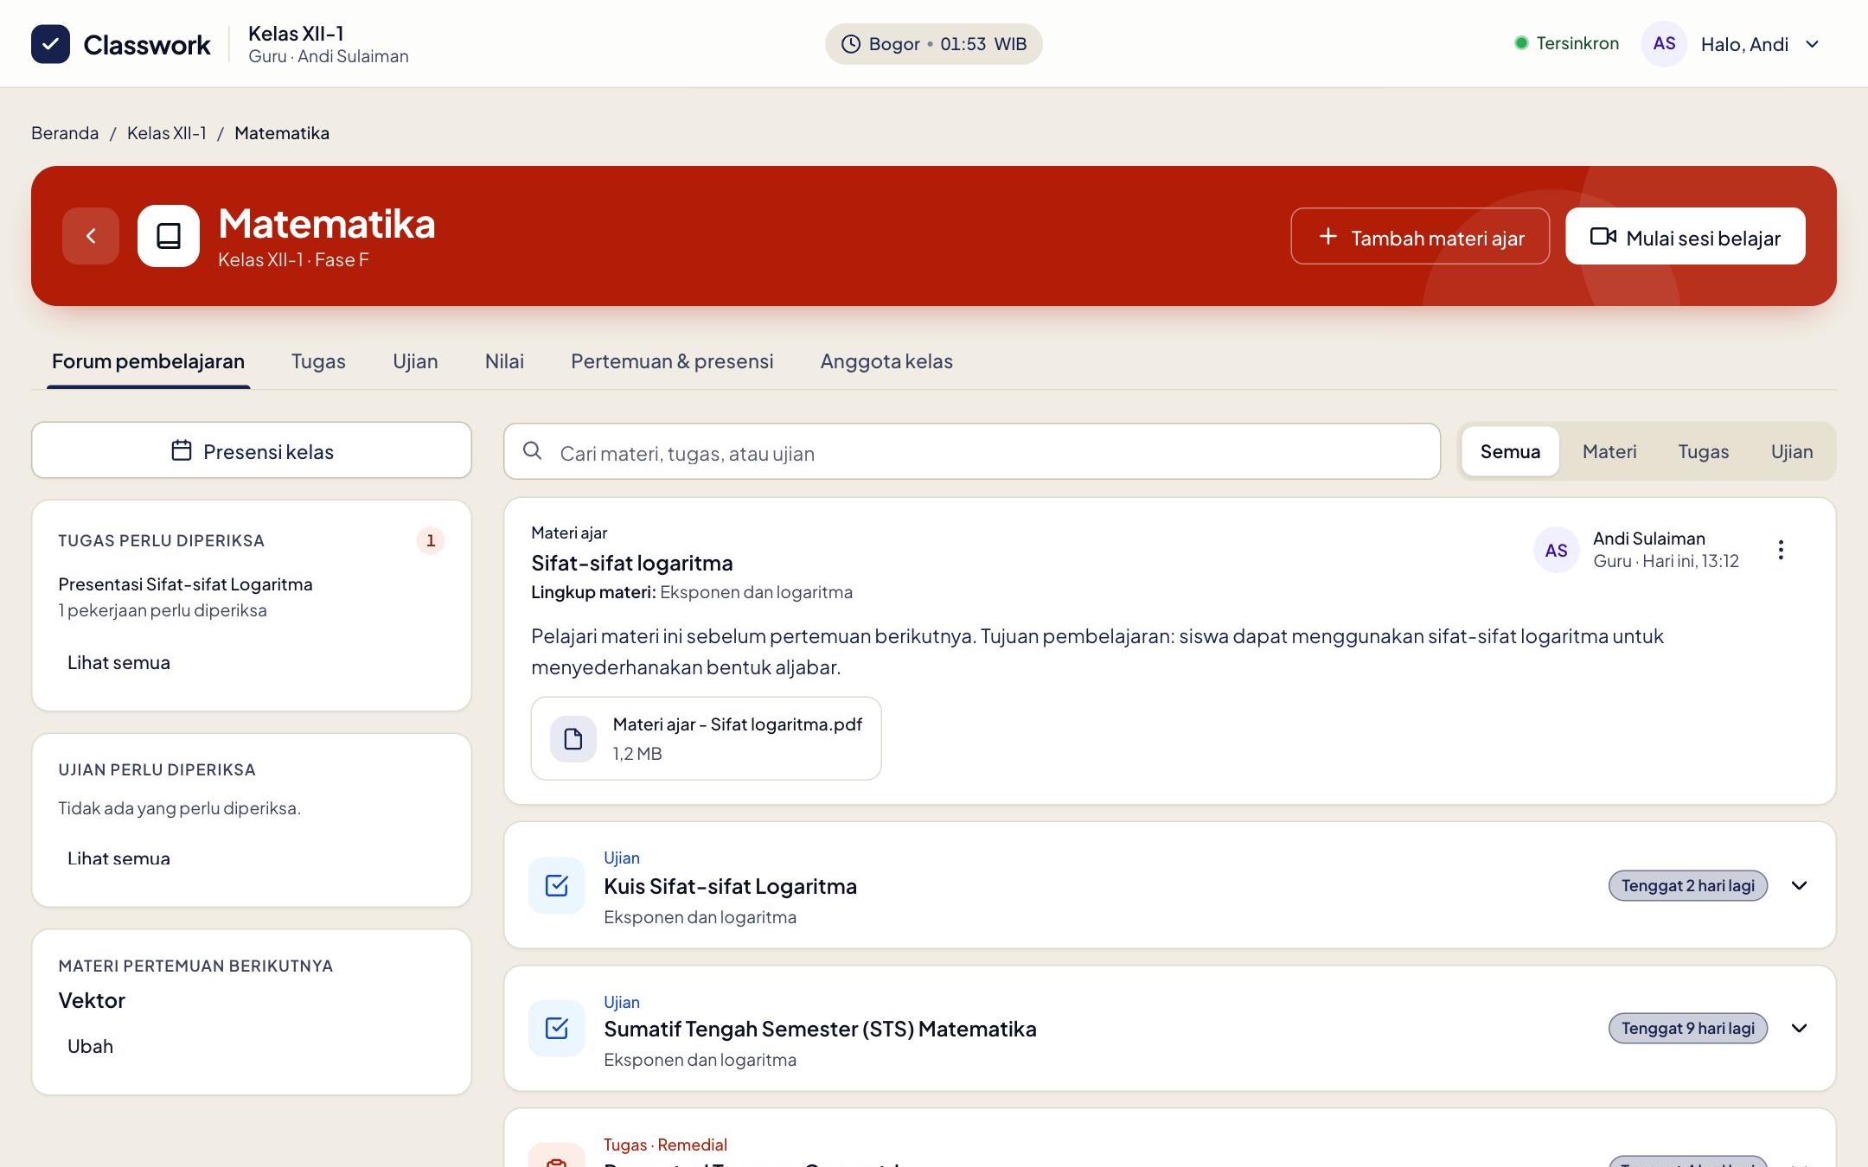
Task: Click the Vektor upcoming material title
Action: coord(92,1001)
